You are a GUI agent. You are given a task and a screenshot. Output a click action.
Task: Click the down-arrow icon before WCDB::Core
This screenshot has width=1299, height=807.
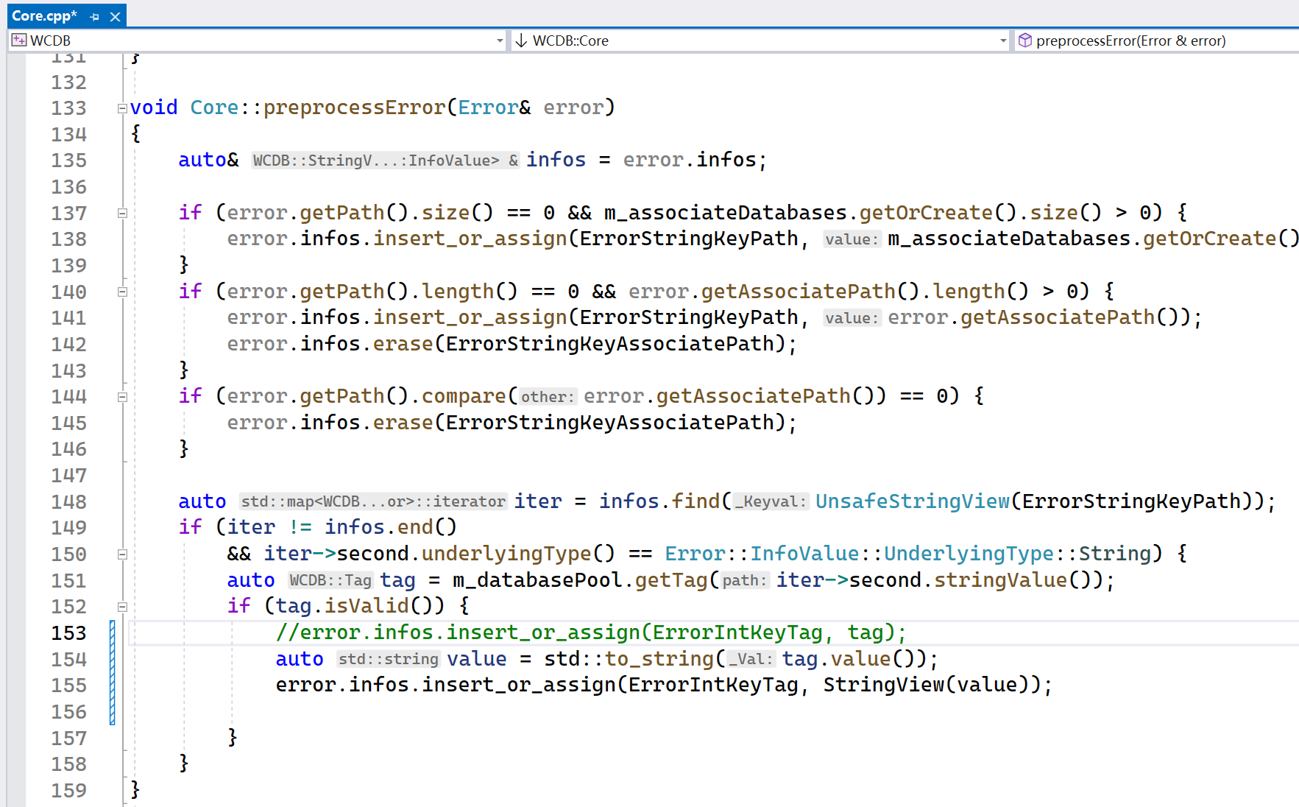click(x=522, y=40)
